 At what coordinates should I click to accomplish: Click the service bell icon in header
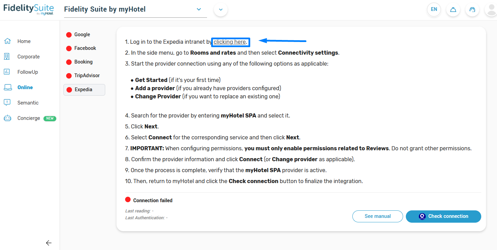click(453, 10)
